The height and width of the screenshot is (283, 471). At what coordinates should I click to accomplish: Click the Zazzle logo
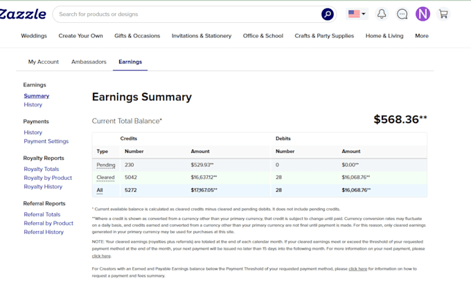23,14
